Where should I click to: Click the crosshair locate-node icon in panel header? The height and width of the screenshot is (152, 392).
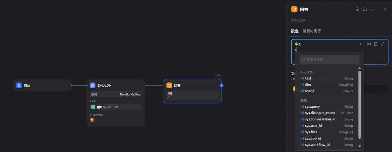(357, 9)
